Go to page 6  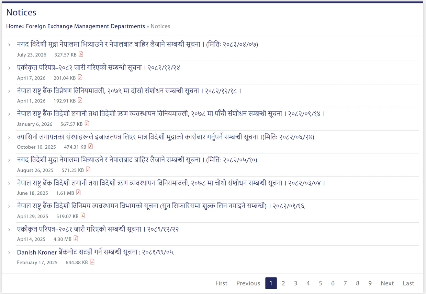333,283
